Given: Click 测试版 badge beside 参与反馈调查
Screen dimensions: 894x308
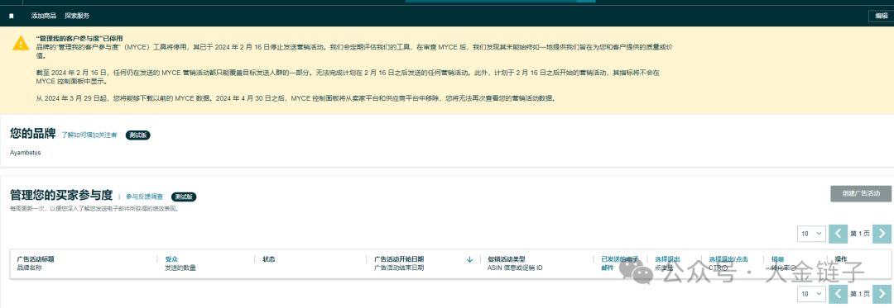Looking at the screenshot, I should 184,197.
